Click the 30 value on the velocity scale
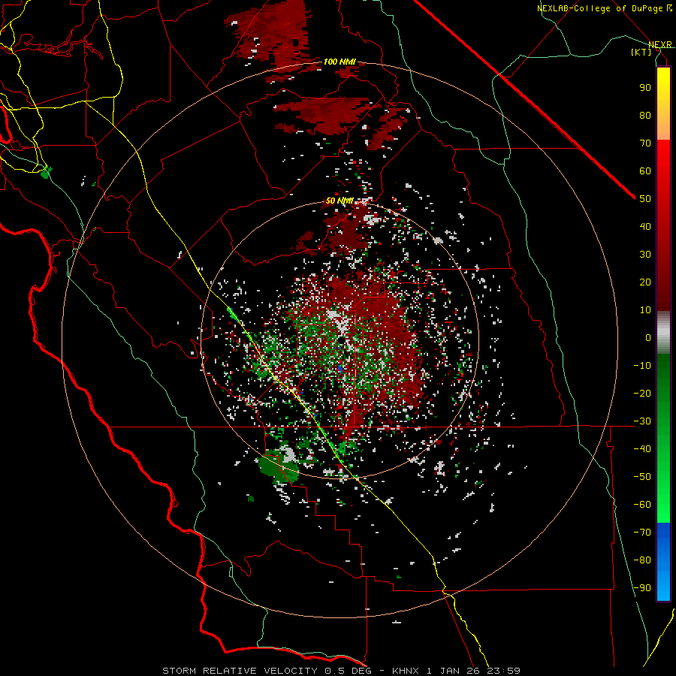676x676 pixels. pos(645,255)
